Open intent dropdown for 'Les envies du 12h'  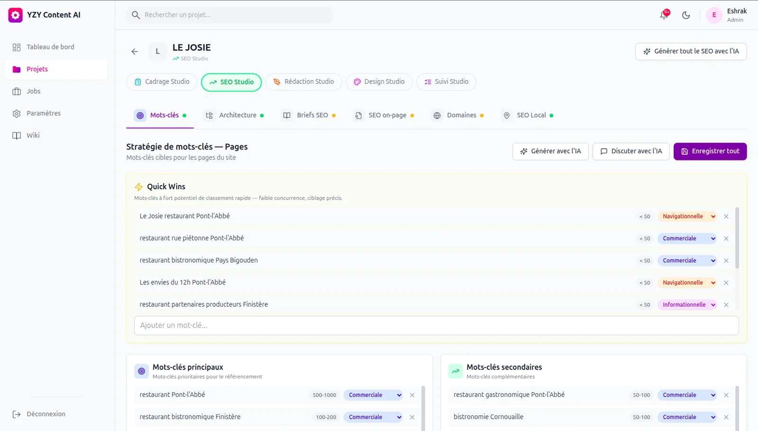[687, 283]
